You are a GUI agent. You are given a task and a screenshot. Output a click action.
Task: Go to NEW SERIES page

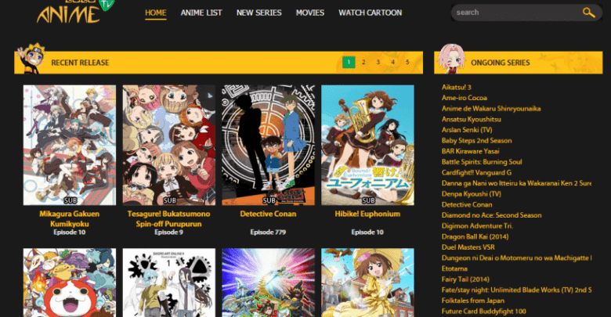[258, 13]
